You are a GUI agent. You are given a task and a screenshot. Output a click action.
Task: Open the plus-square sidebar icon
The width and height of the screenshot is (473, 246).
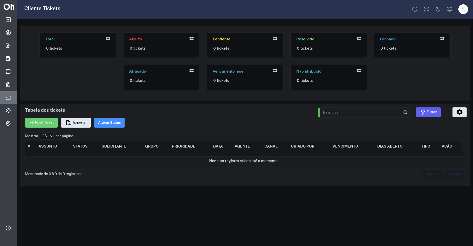(x=8, y=20)
